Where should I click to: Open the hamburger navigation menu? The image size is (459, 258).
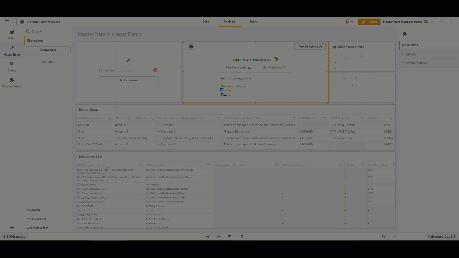tap(9, 22)
